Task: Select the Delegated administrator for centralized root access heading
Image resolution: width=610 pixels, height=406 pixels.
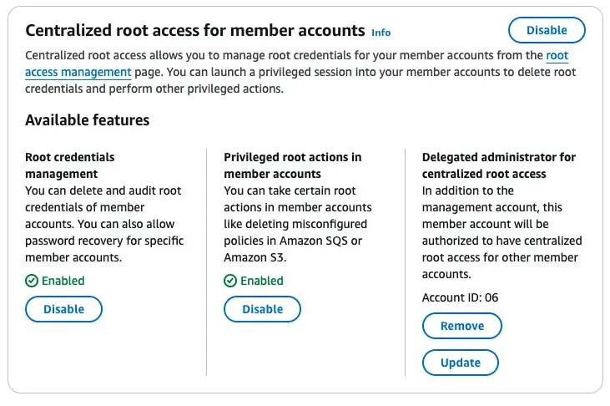Action: (498, 165)
